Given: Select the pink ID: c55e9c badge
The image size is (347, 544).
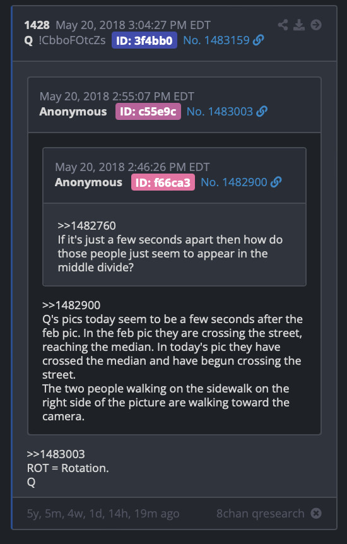Looking at the screenshot, I should click(x=148, y=111).
